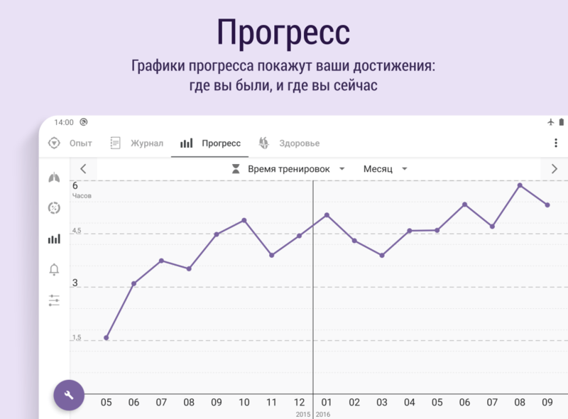568x419 pixels.
Task: Switch to the Журнал tab
Action: click(x=137, y=143)
